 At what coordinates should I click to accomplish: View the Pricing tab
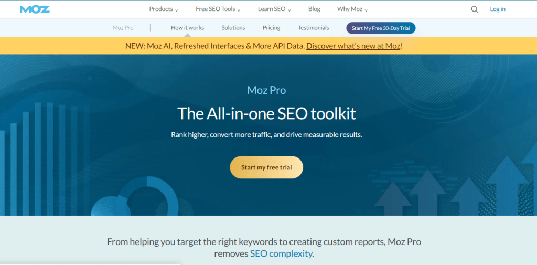271,28
